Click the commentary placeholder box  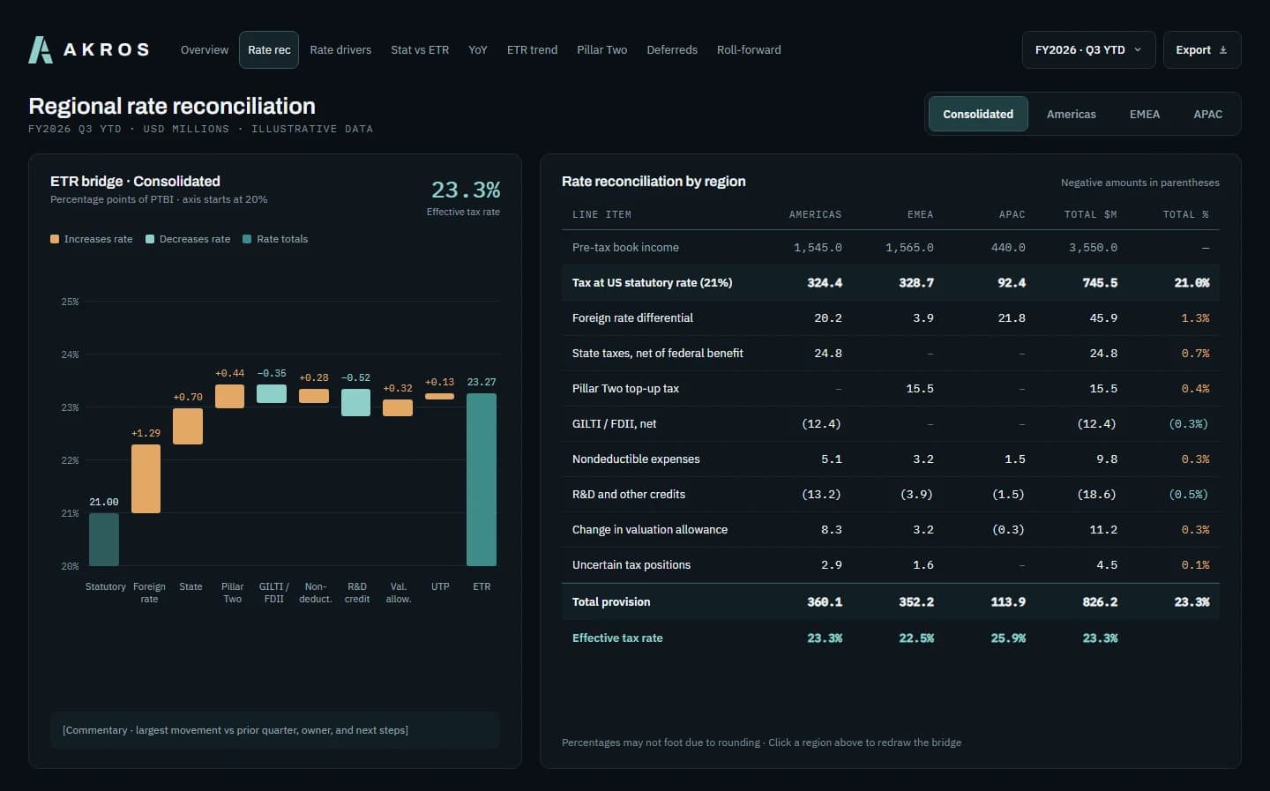point(275,730)
